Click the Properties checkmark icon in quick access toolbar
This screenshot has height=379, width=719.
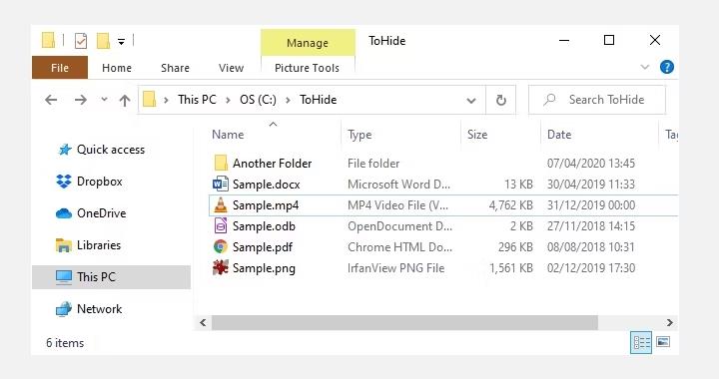coord(81,41)
